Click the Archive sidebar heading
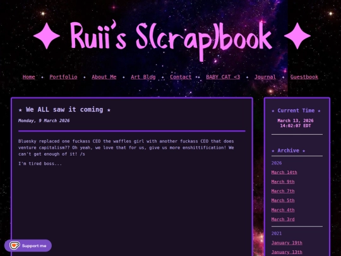The image size is (341, 256). pos(288,150)
